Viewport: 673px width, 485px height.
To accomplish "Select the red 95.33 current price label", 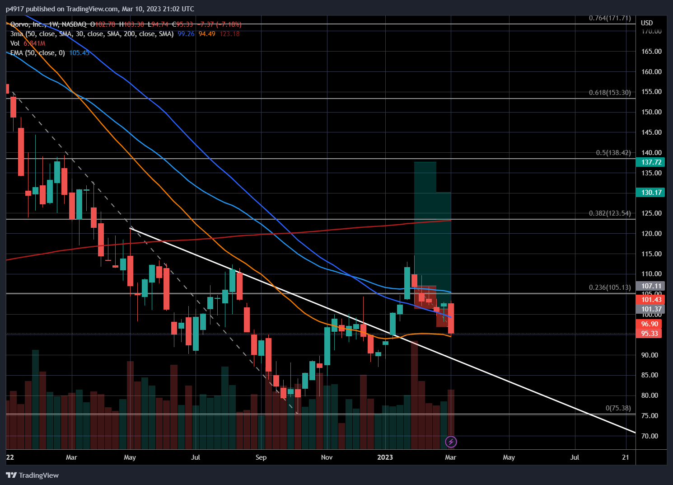I will tap(650, 333).
